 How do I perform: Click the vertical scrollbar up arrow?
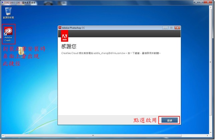coord(211,7)
